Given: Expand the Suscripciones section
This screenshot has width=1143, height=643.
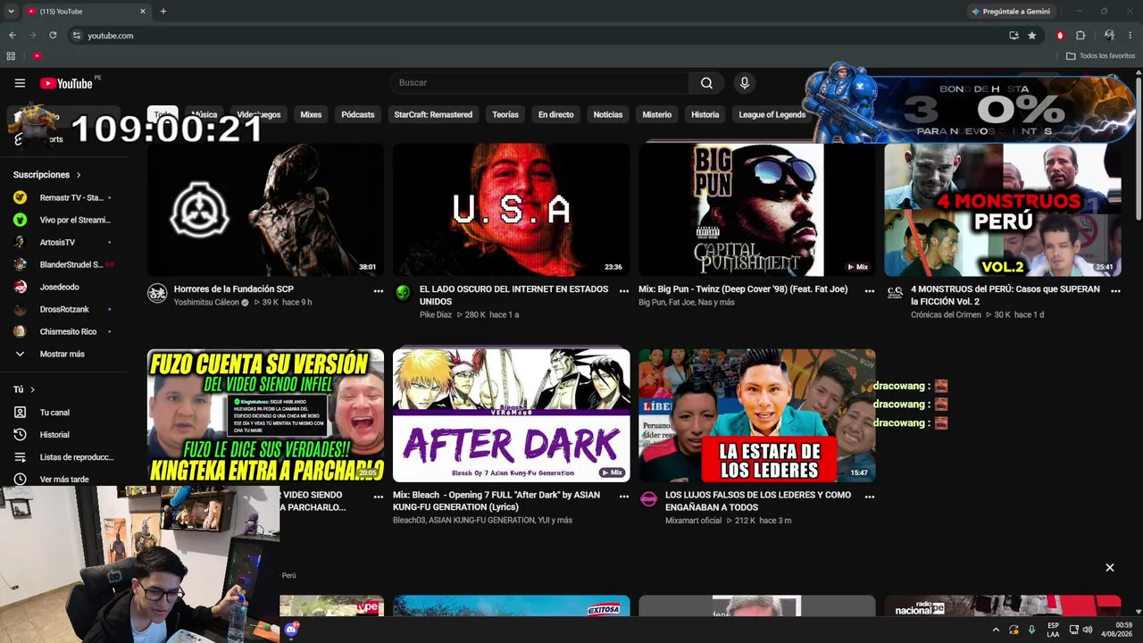Looking at the screenshot, I should click(x=46, y=175).
